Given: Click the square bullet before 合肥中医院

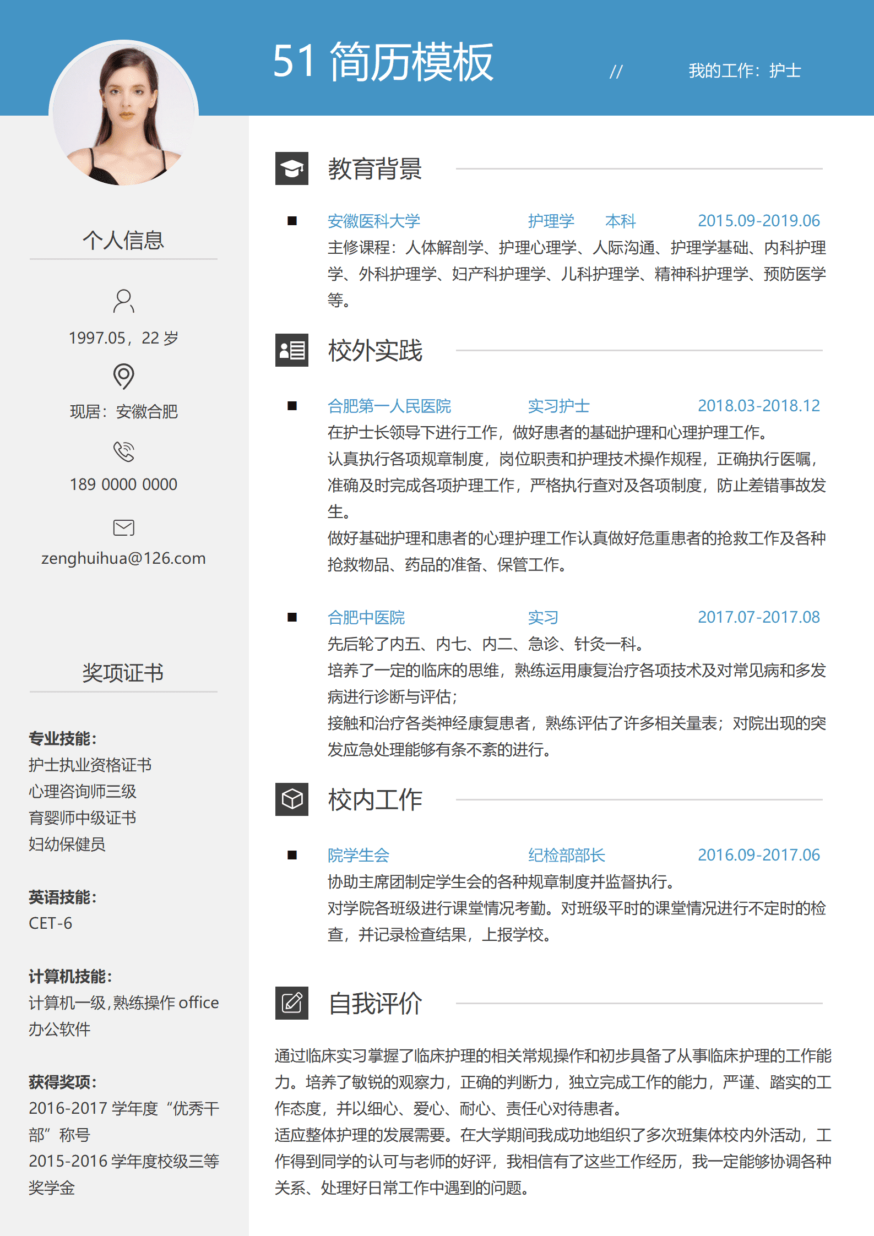Looking at the screenshot, I should [292, 617].
